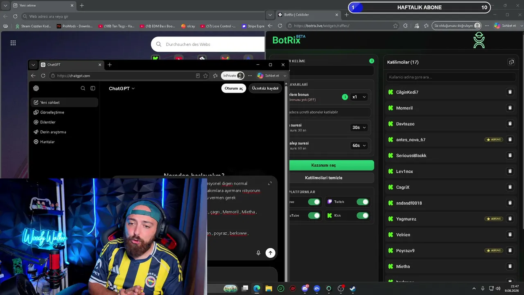Remove antes_nova_67 via trash icon
524x295 pixels.
pyautogui.click(x=510, y=140)
